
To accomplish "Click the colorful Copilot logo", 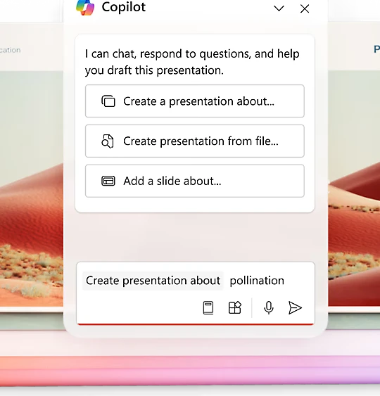I will (x=85, y=7).
